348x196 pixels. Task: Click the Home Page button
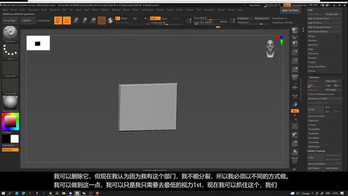[x=10, y=21]
